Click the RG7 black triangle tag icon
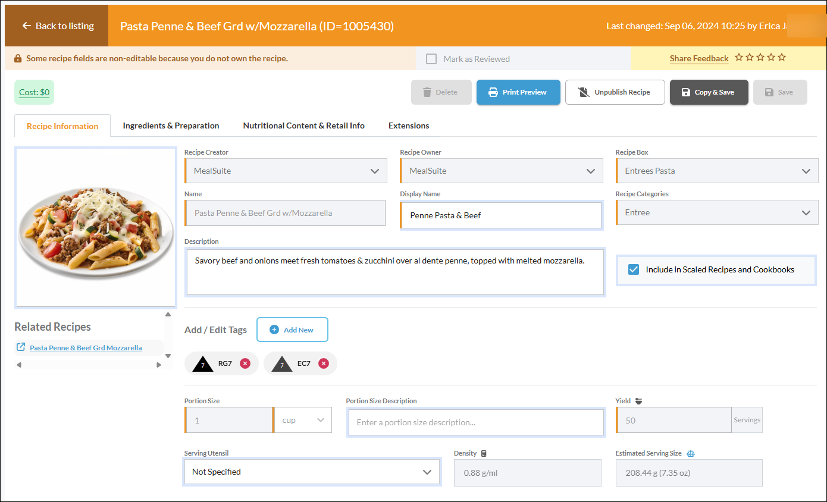 203,363
